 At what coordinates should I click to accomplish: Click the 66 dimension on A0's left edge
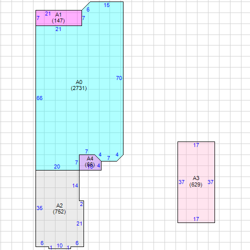coord(39,98)
